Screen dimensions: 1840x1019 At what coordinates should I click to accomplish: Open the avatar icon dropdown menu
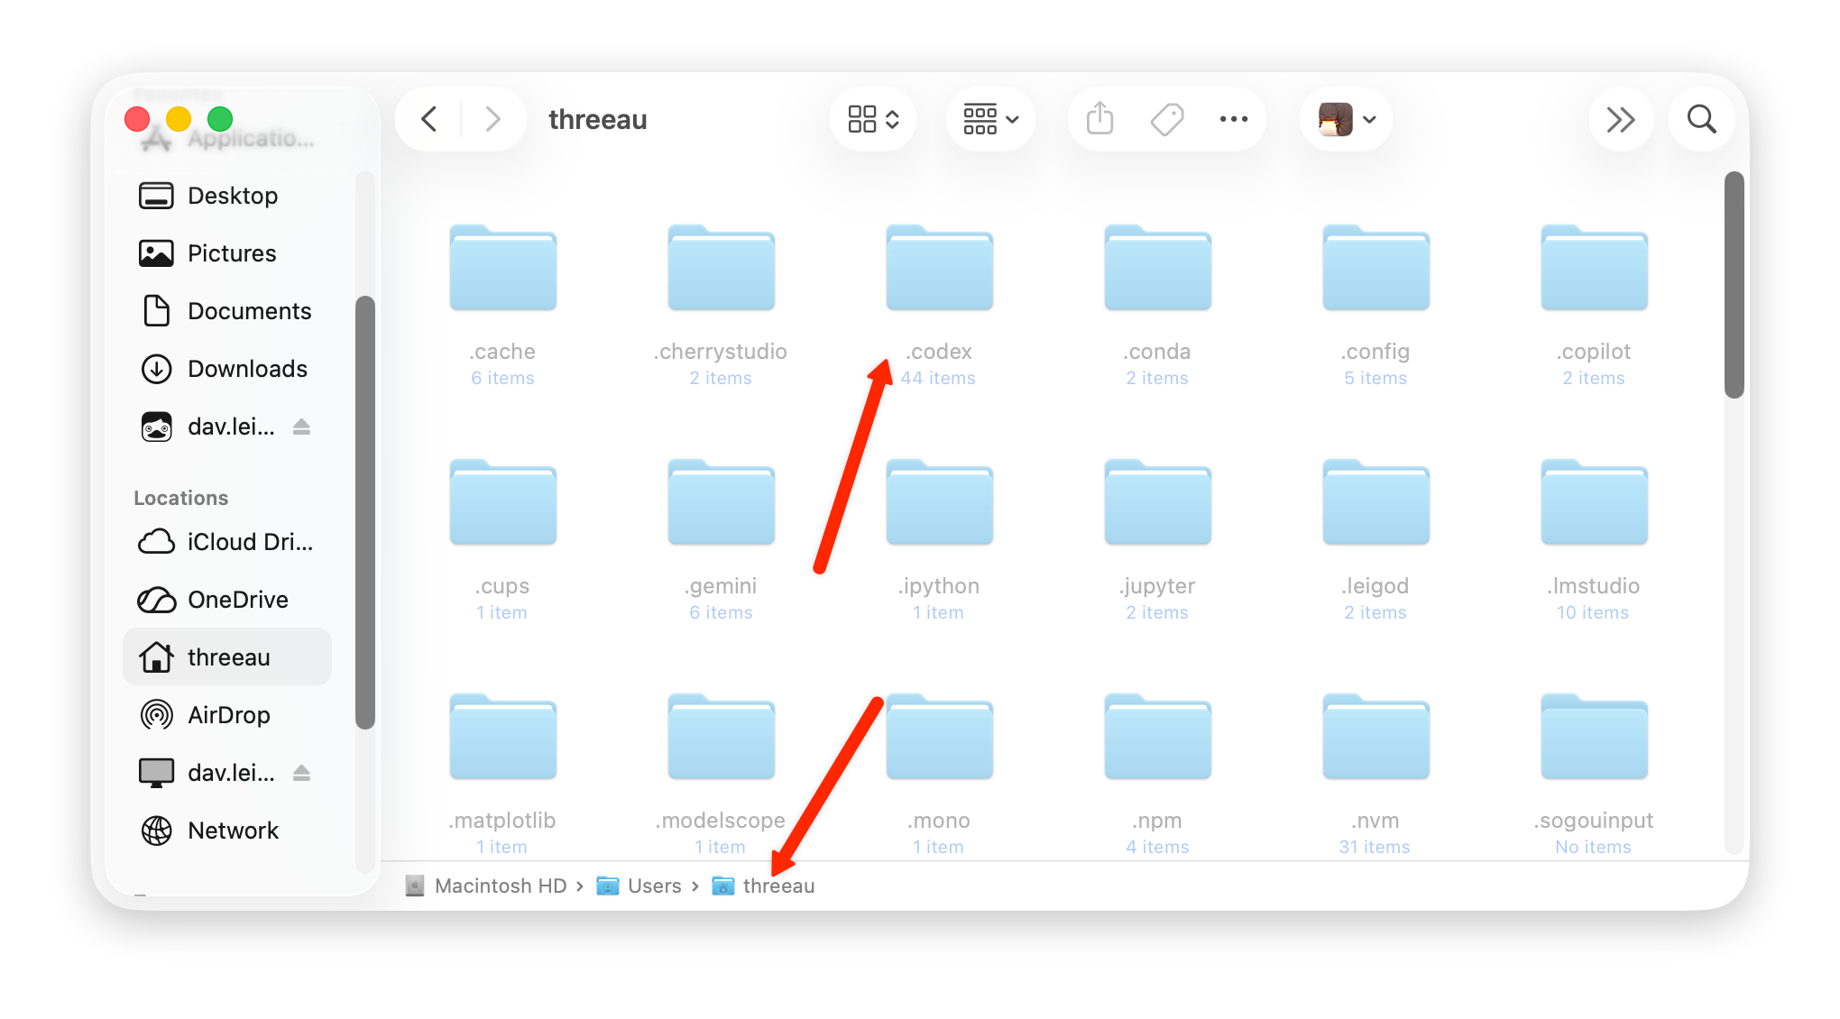tap(1347, 119)
